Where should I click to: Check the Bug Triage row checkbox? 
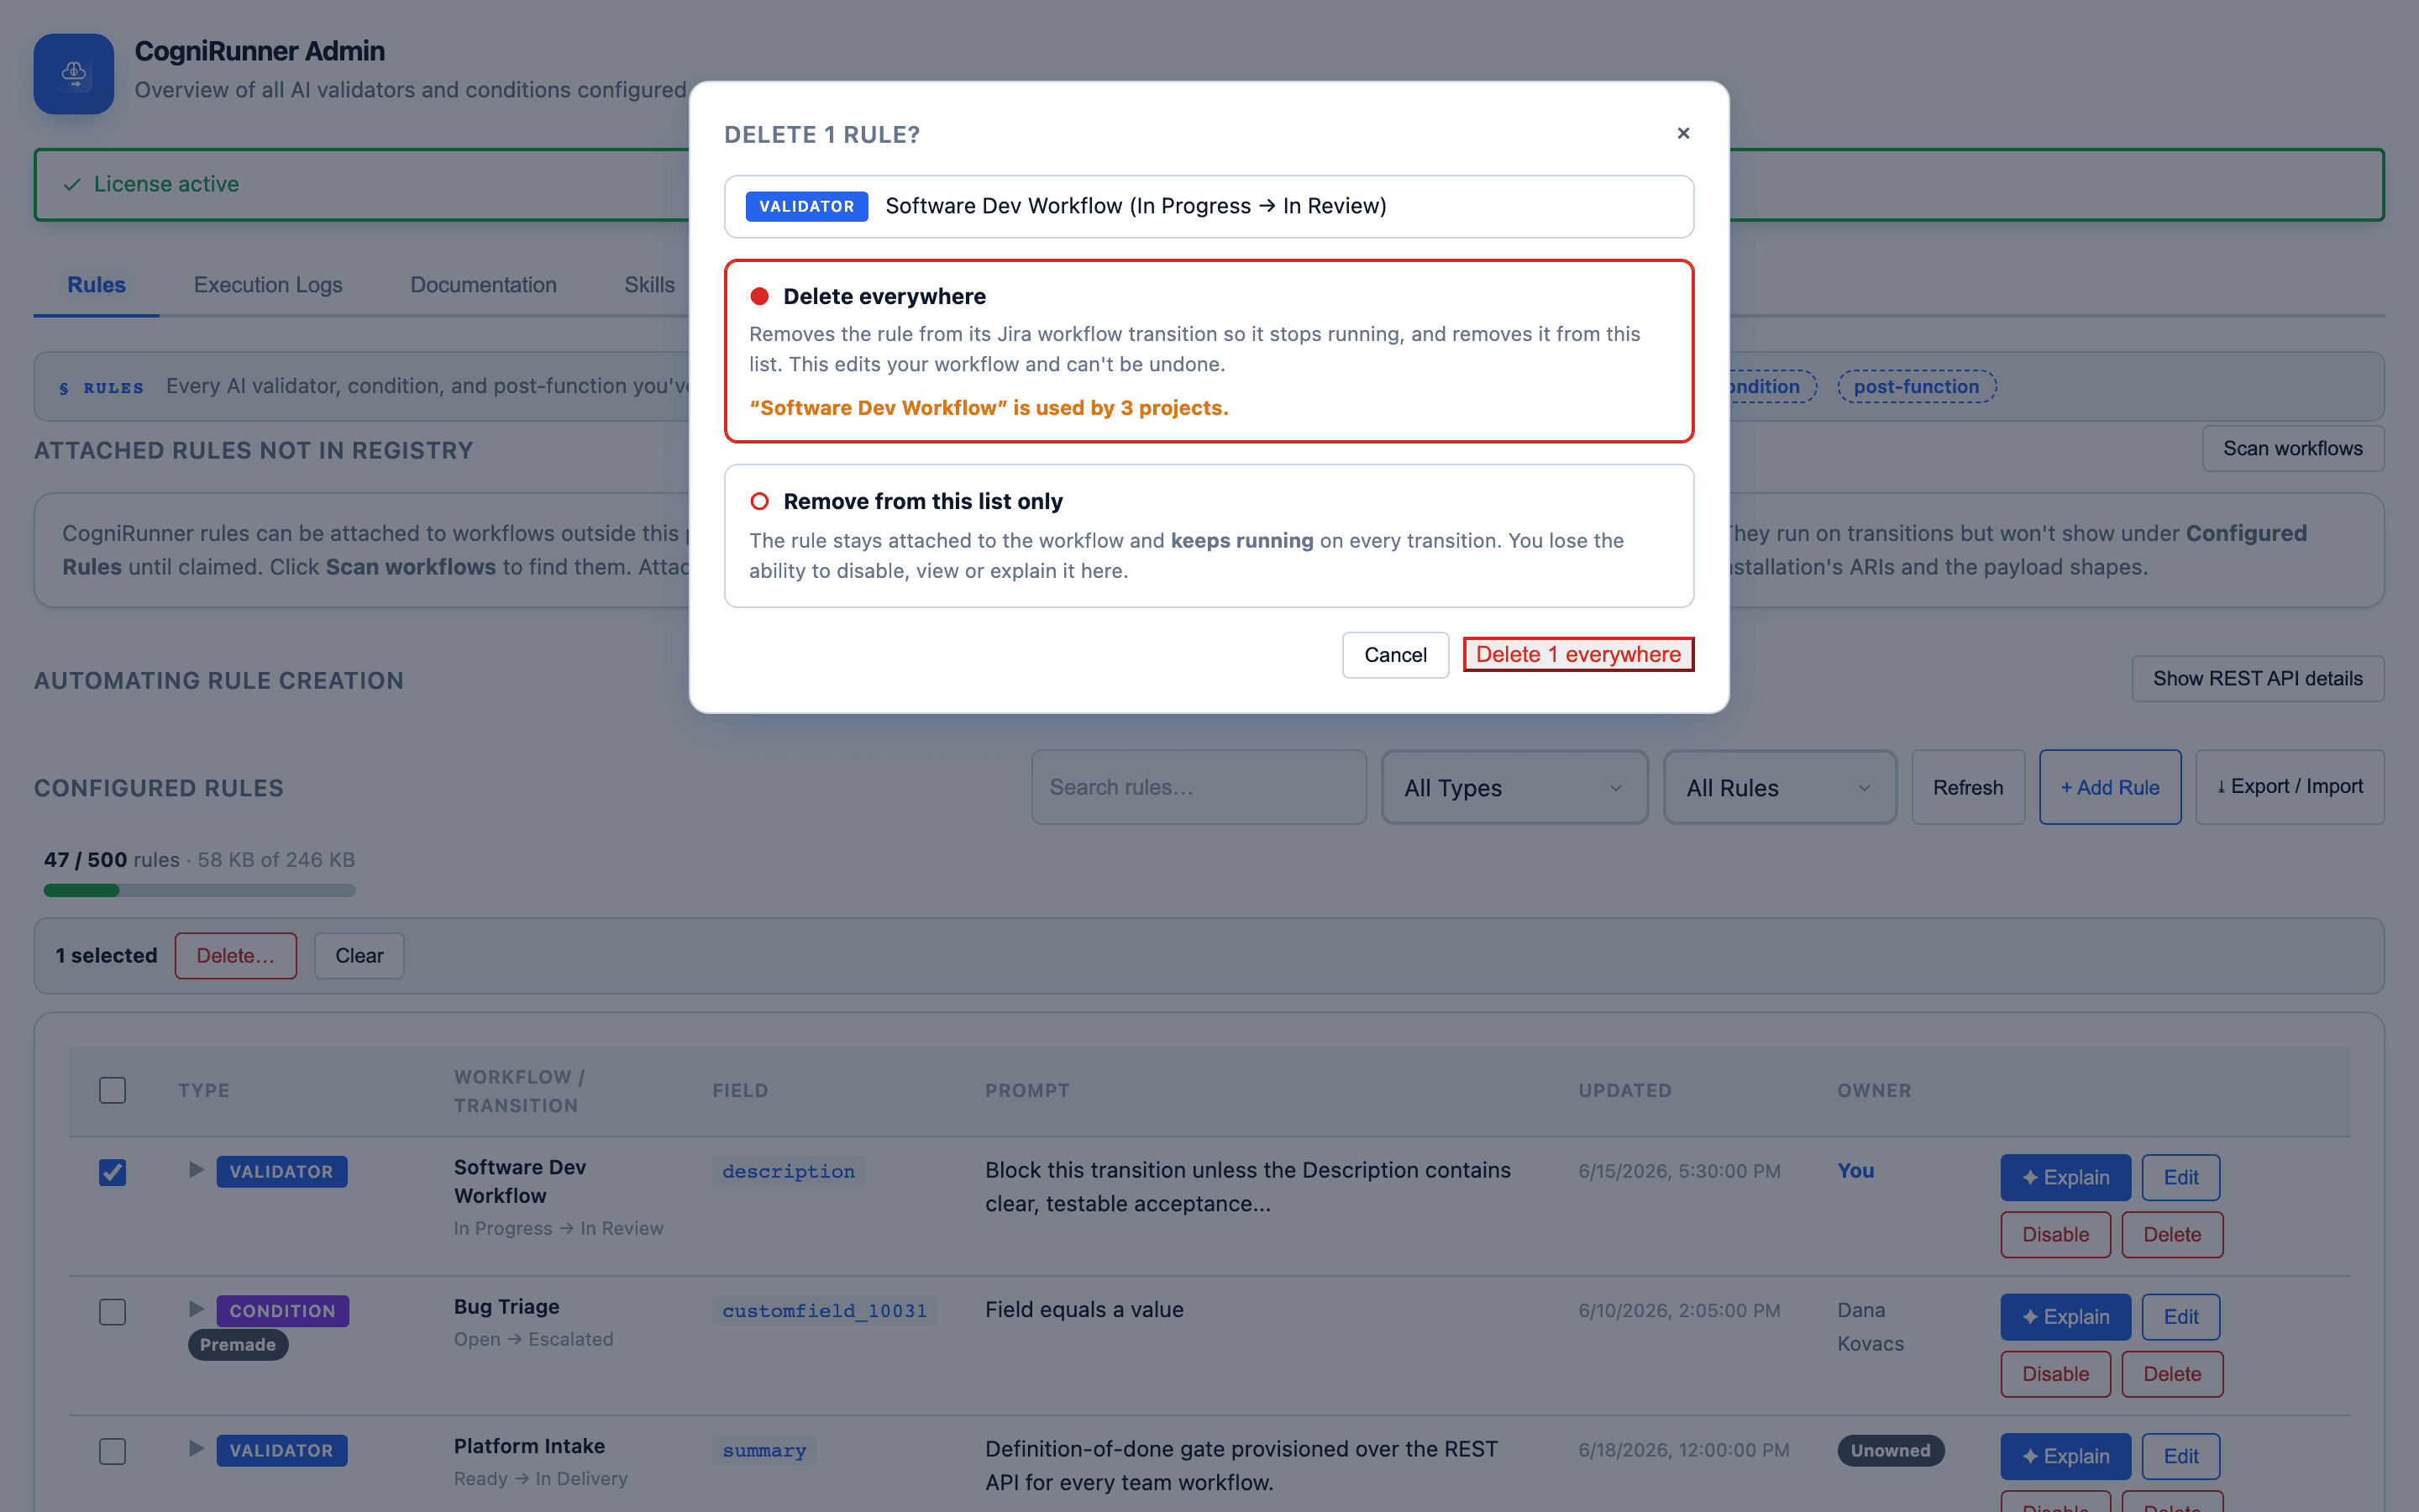[x=113, y=1311]
